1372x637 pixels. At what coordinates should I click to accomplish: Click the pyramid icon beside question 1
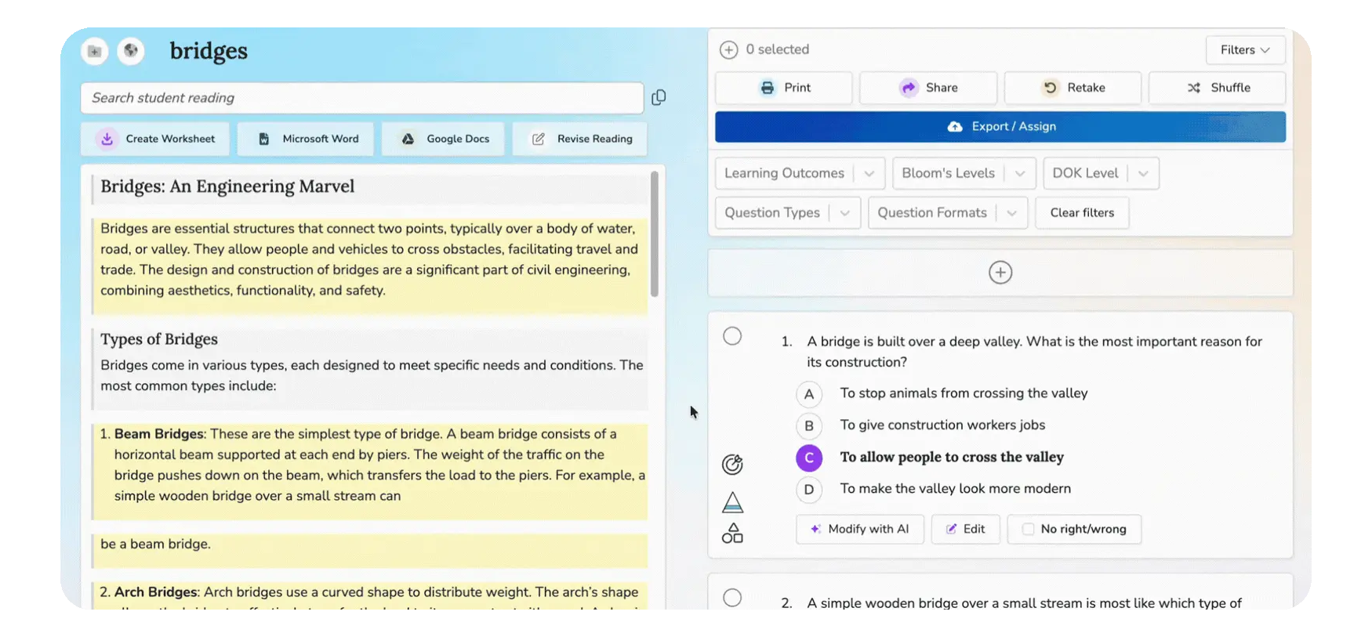(x=732, y=502)
